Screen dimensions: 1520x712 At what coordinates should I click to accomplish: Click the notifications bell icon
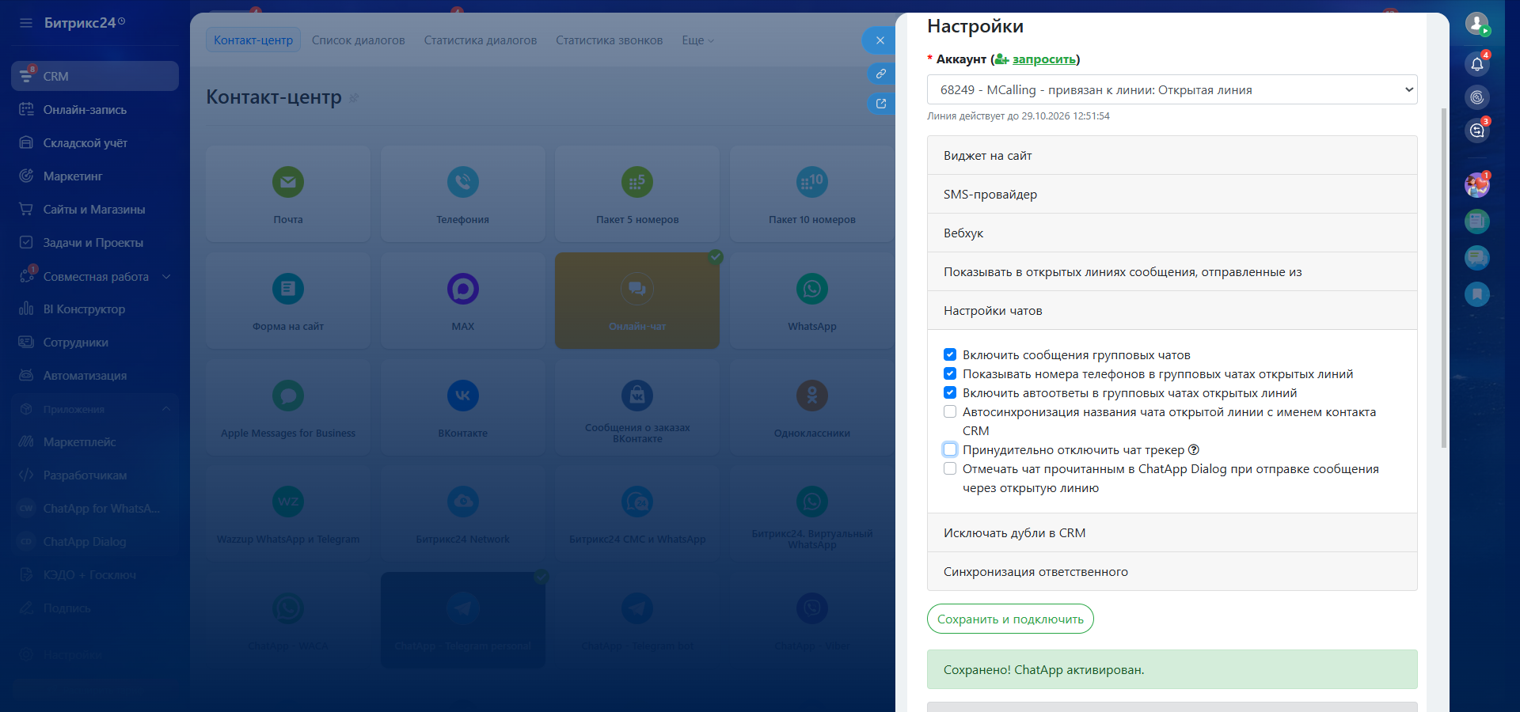click(x=1476, y=64)
